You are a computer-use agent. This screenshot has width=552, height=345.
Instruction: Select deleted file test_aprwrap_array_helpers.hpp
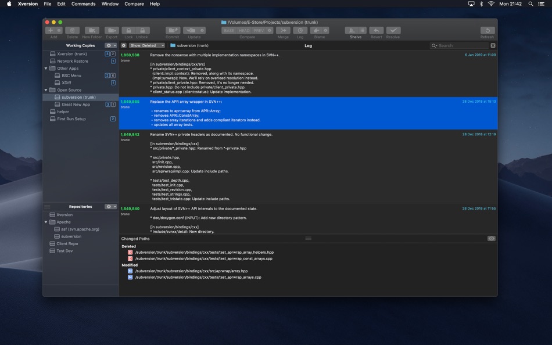pos(204,252)
